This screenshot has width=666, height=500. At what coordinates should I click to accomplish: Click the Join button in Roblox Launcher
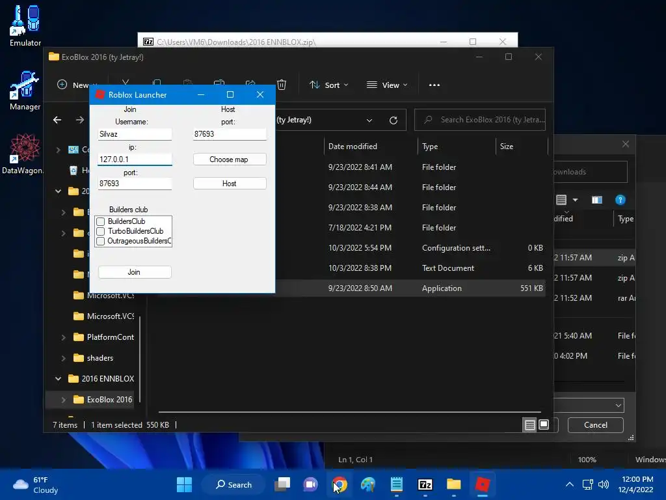(135, 272)
